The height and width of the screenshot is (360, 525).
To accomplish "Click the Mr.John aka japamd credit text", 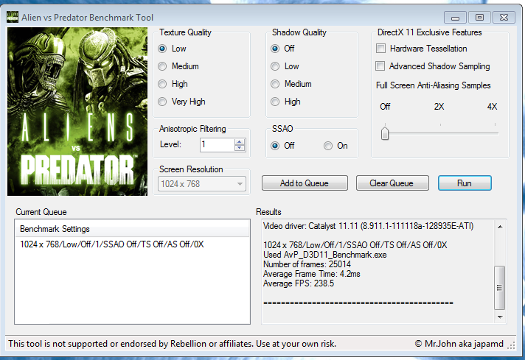I will click(459, 344).
